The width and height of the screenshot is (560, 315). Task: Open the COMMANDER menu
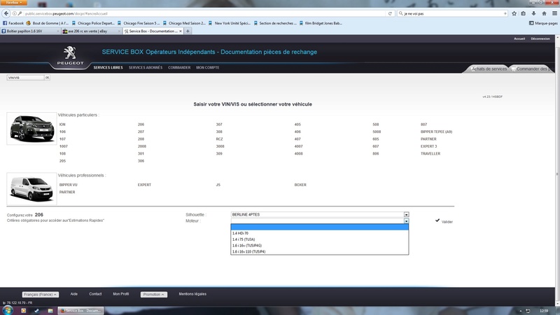(179, 67)
